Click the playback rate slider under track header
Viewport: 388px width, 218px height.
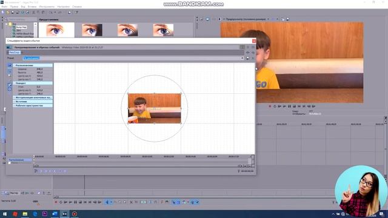pyautogui.click(x=36, y=202)
